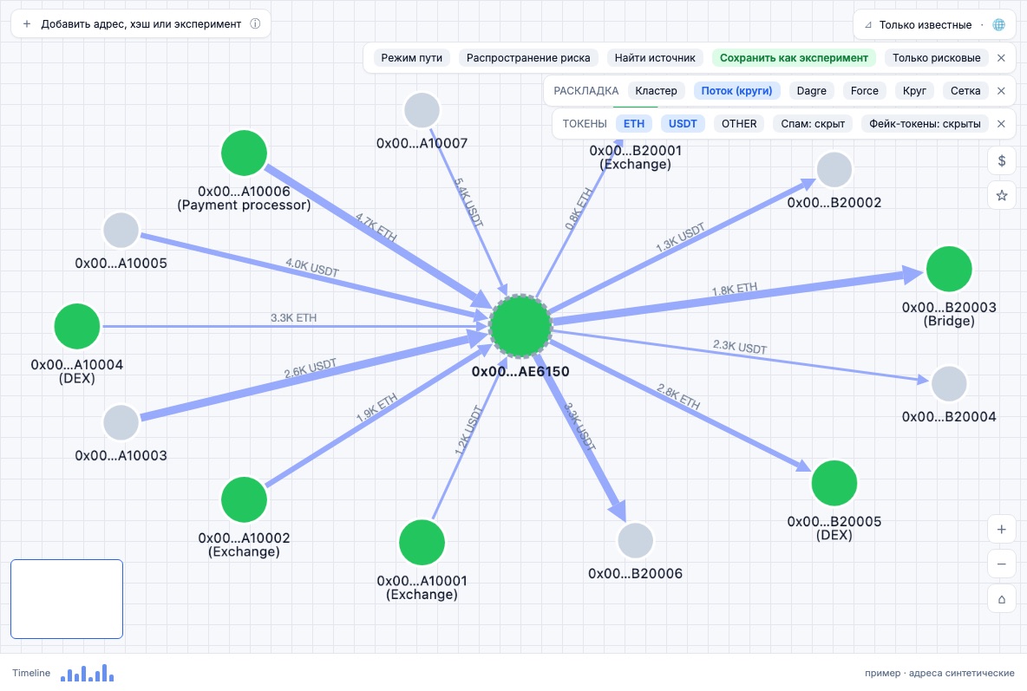Image resolution: width=1027 pixels, height=691 pixels.
Task: Select the gray node 0x00...A10005
Action: click(121, 230)
